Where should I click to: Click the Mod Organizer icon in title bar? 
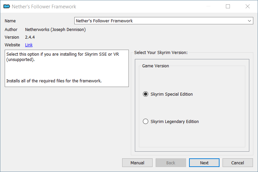click(x=7, y=6)
